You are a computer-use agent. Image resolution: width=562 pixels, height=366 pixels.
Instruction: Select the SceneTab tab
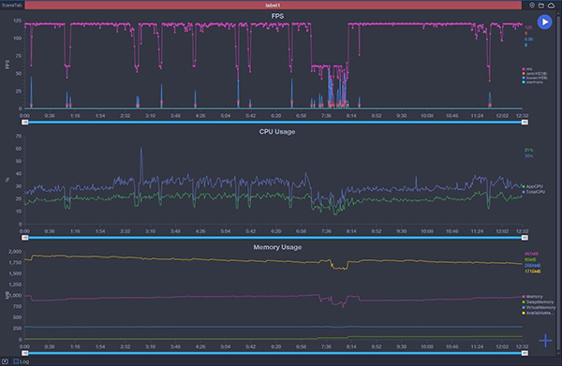[x=12, y=5]
